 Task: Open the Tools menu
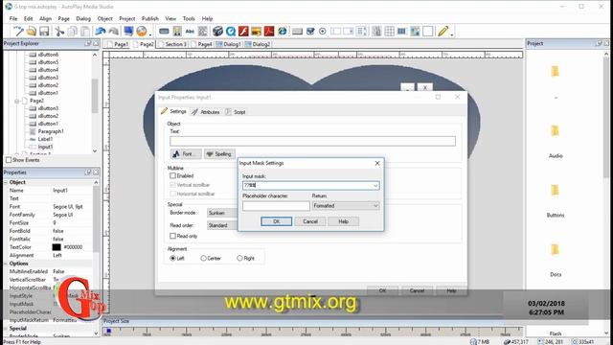(189, 18)
